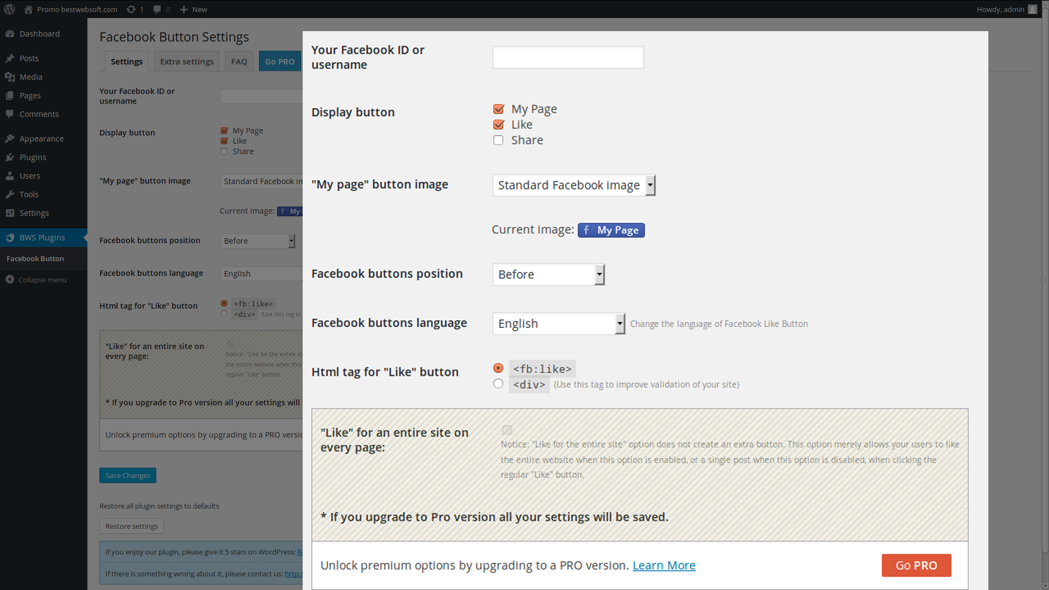Select the <div> radio in enlarged preview

pos(498,384)
